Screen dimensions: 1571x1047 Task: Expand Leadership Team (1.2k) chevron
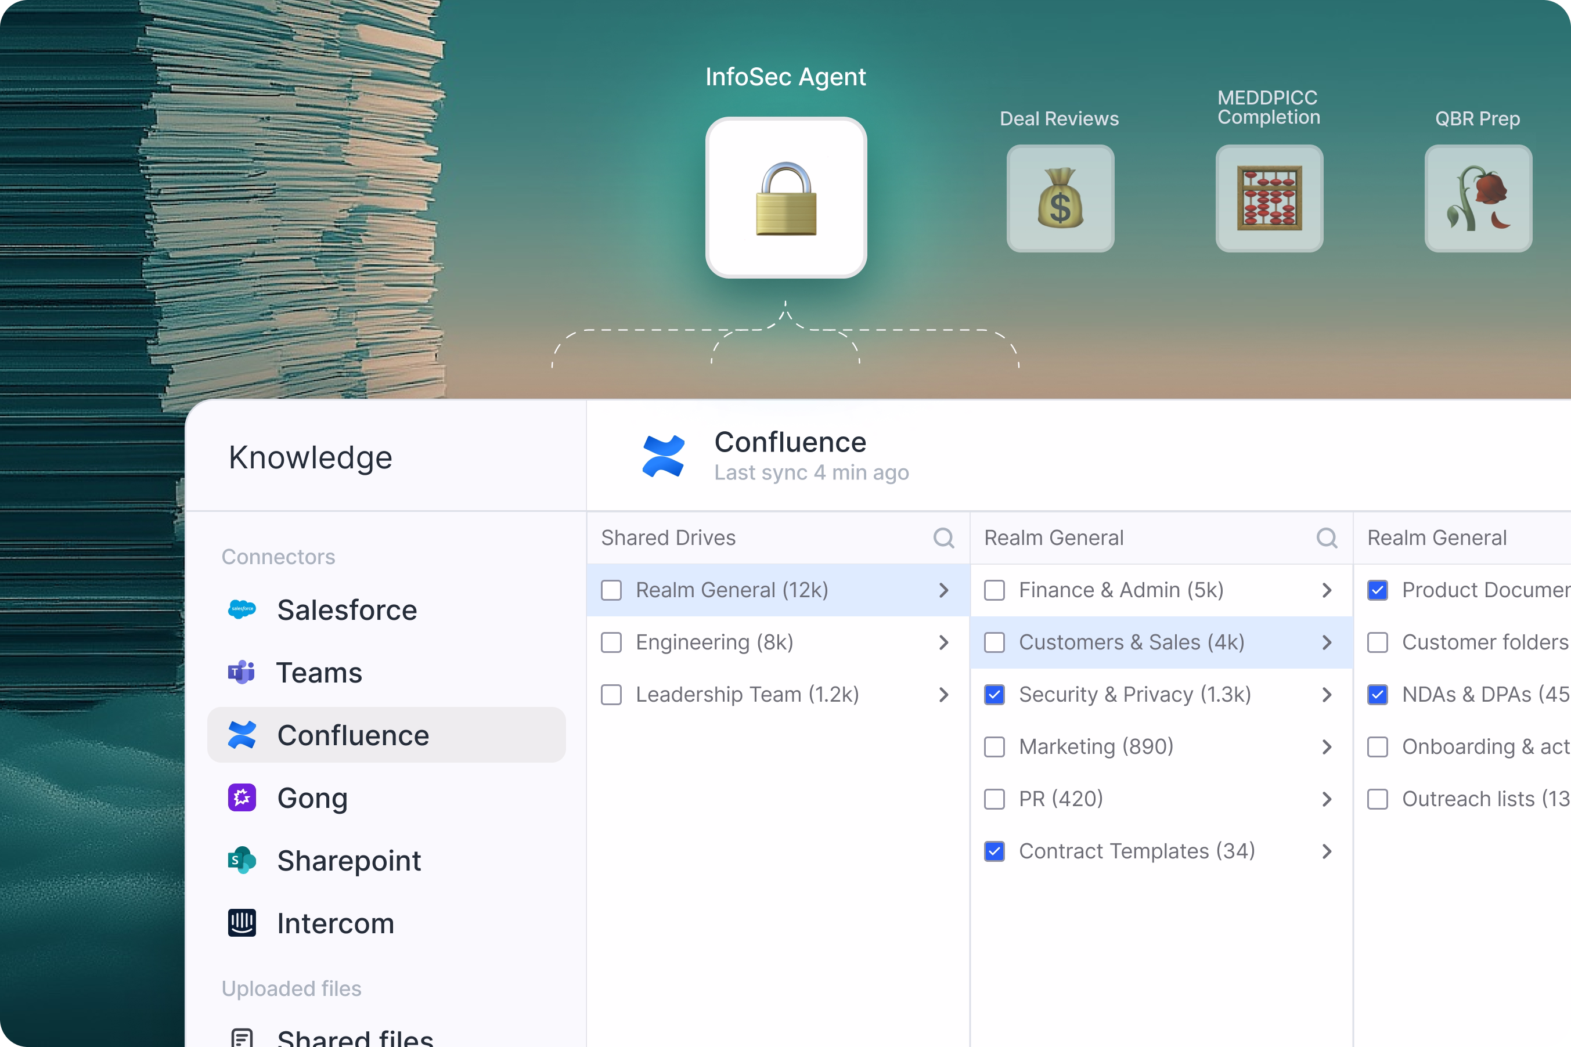[x=944, y=695]
